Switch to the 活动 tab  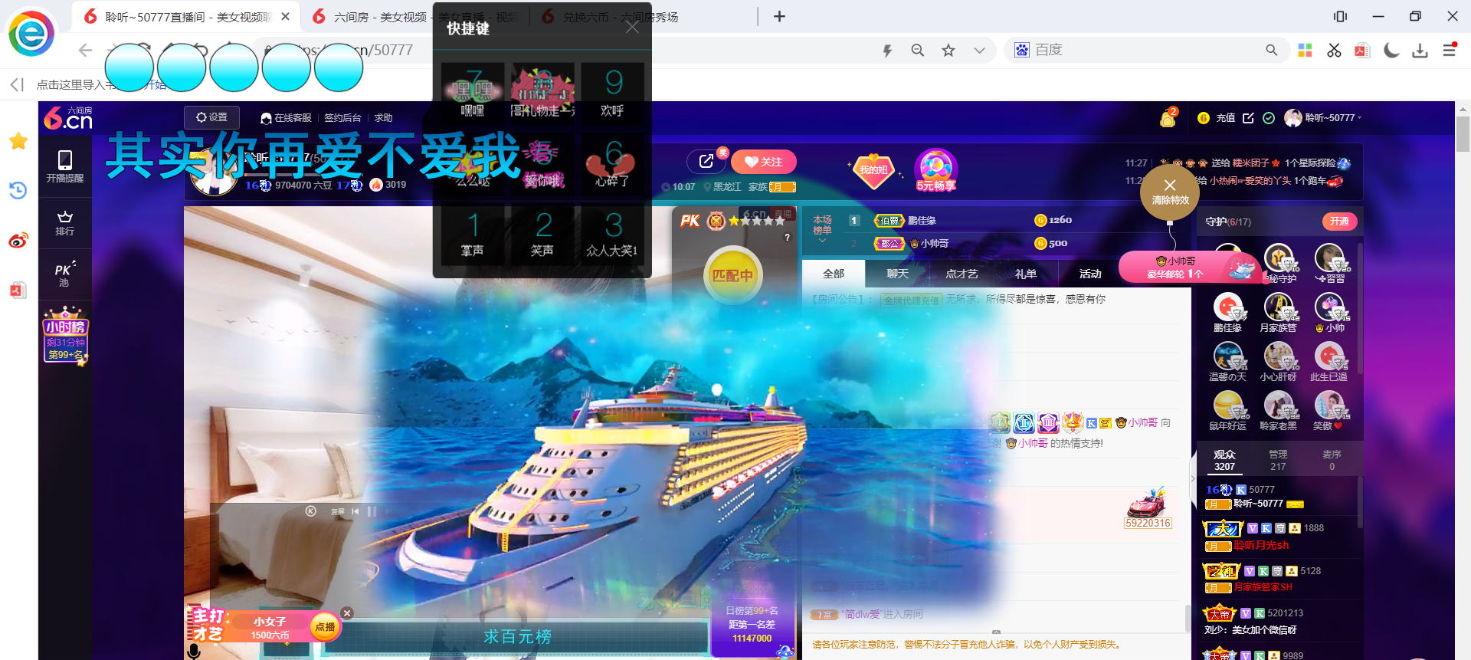(x=1090, y=274)
